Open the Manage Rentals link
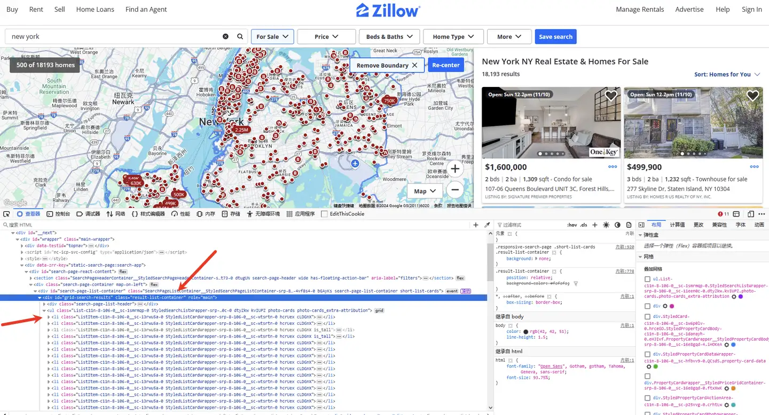This screenshot has height=415, width=769. (640, 10)
